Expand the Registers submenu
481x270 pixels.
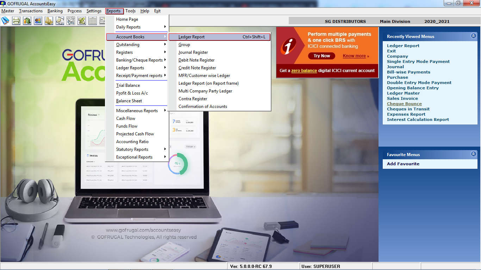tap(137, 52)
